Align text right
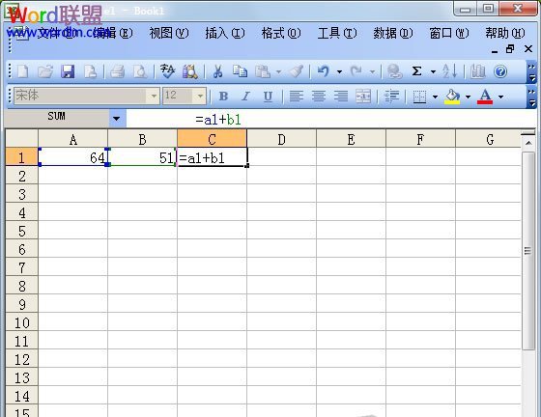 pos(341,97)
